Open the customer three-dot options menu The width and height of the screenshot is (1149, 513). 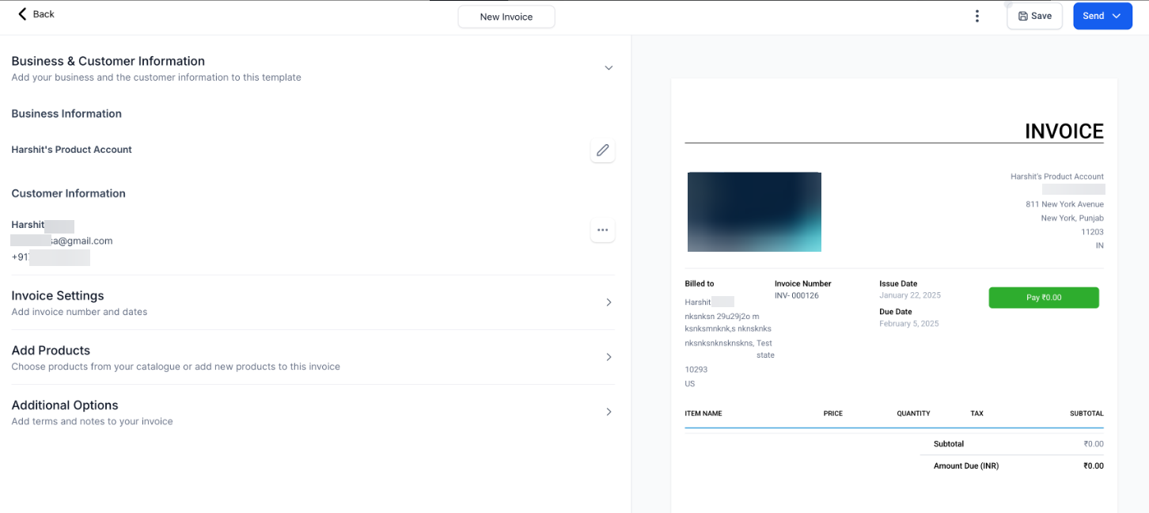(603, 230)
